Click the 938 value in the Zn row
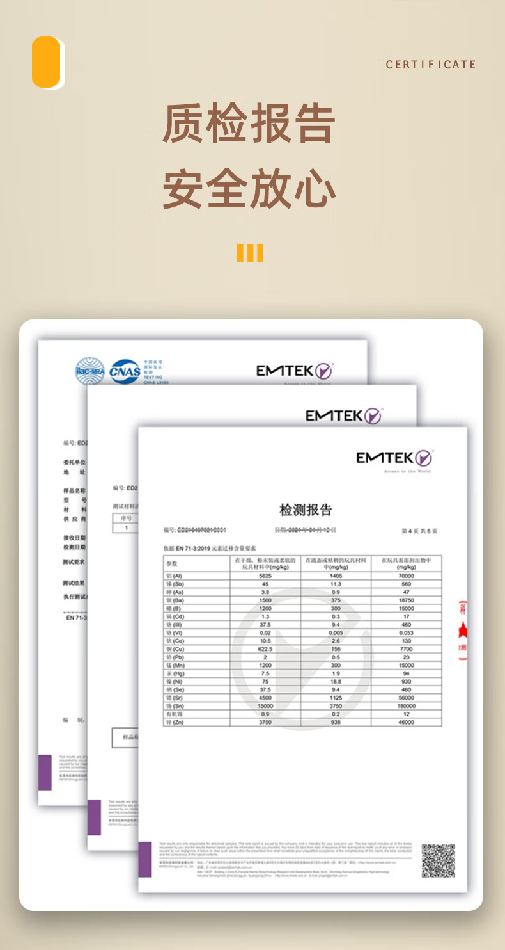Image resolution: width=505 pixels, height=950 pixels. (x=336, y=722)
